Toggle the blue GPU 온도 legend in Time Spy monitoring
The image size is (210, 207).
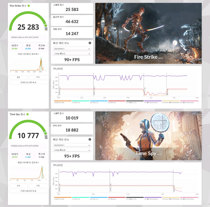tap(99, 198)
